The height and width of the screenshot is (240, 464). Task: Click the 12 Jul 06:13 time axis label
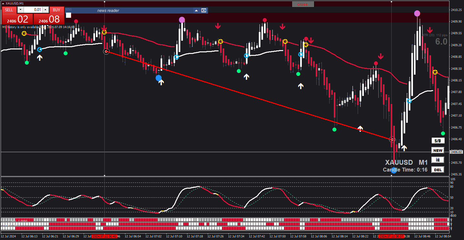(x=30, y=236)
